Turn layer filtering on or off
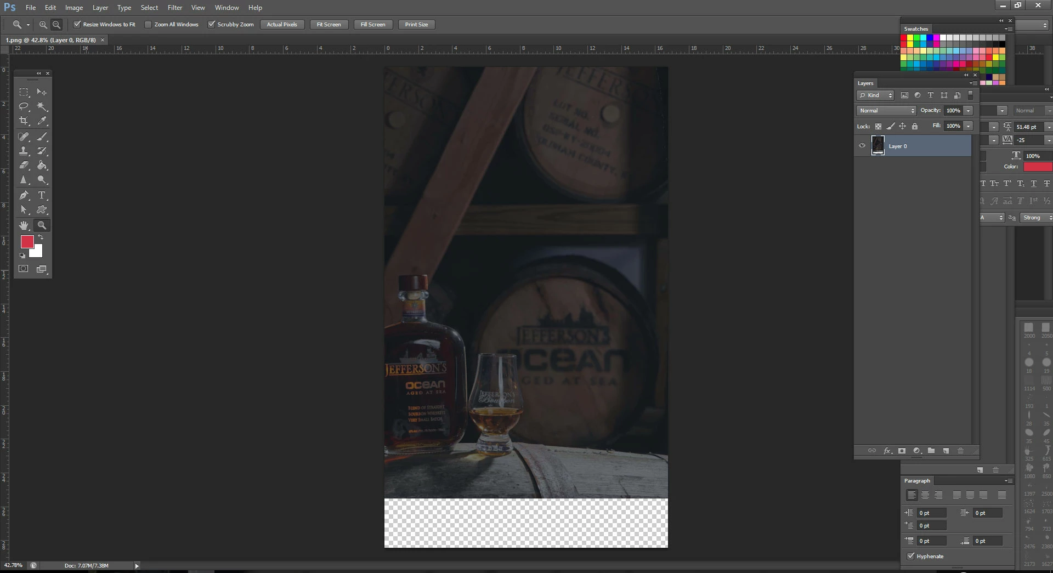The height and width of the screenshot is (573, 1053). [x=970, y=95]
